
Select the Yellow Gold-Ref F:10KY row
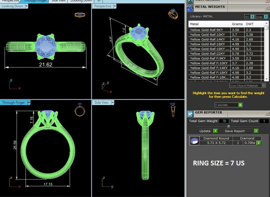point(226,63)
